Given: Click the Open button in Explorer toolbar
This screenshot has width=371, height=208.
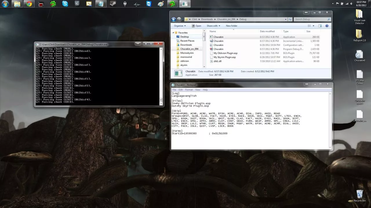Looking at the screenshot, I should 197,26.
